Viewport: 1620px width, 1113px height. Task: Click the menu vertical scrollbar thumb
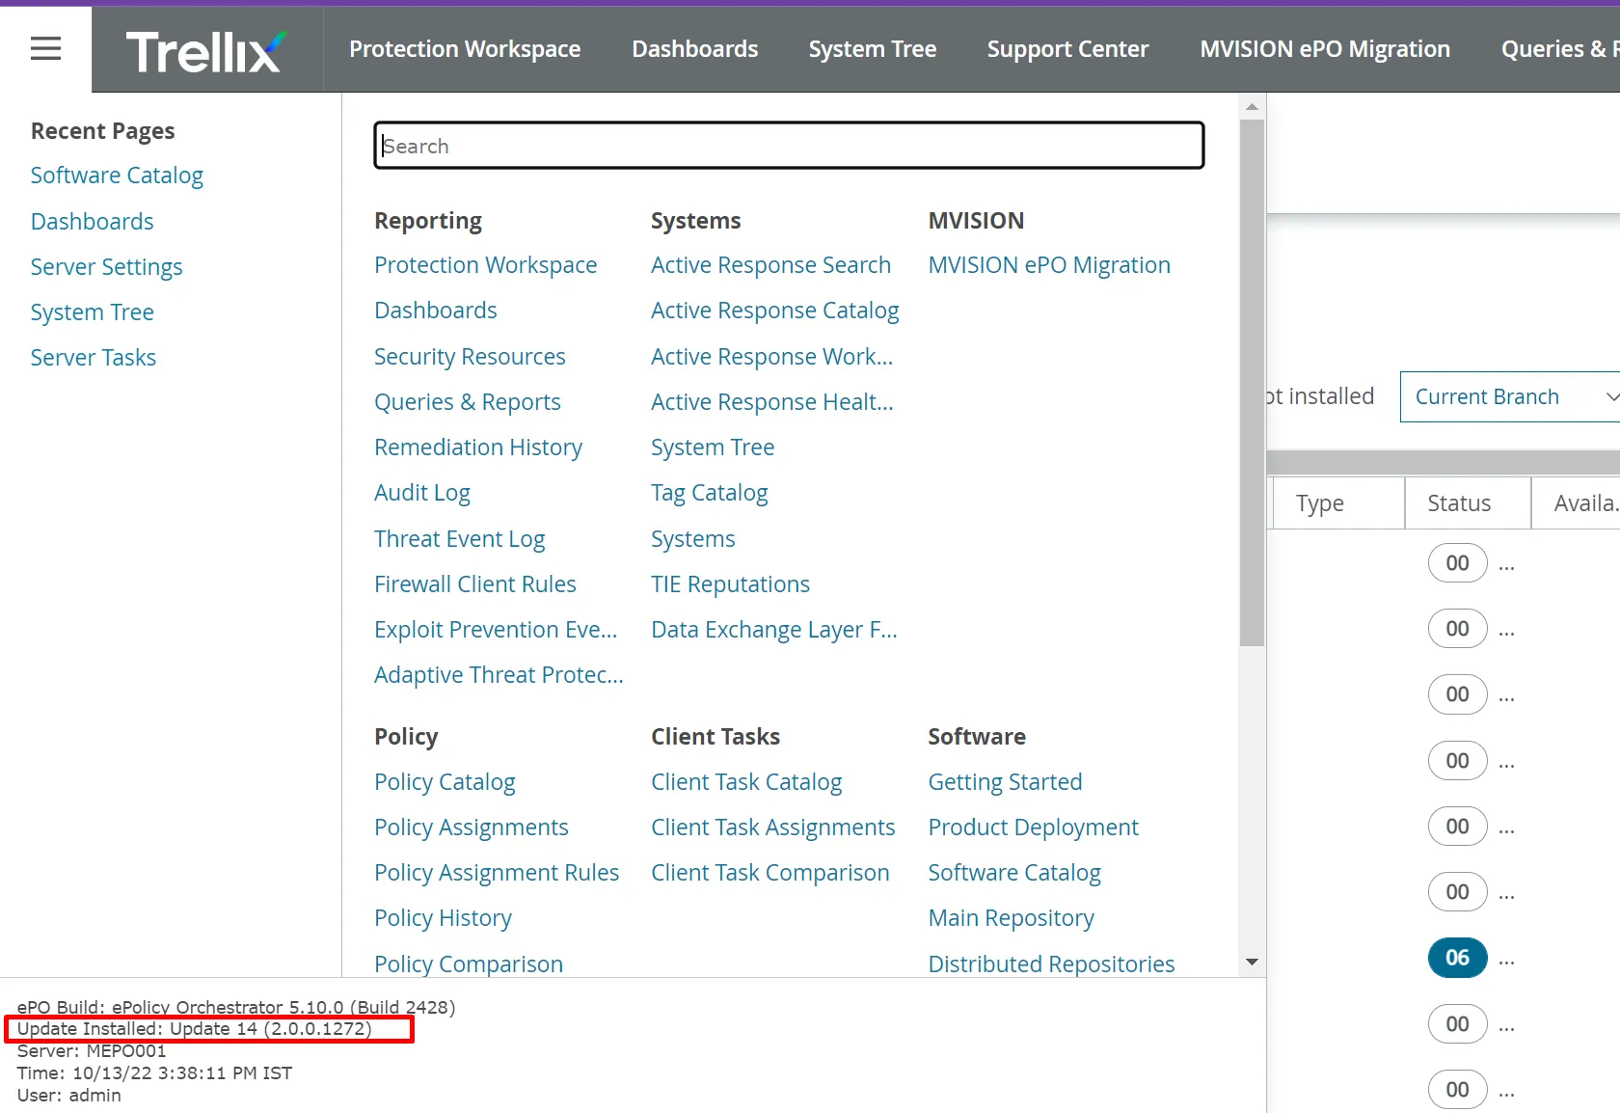1252,382
